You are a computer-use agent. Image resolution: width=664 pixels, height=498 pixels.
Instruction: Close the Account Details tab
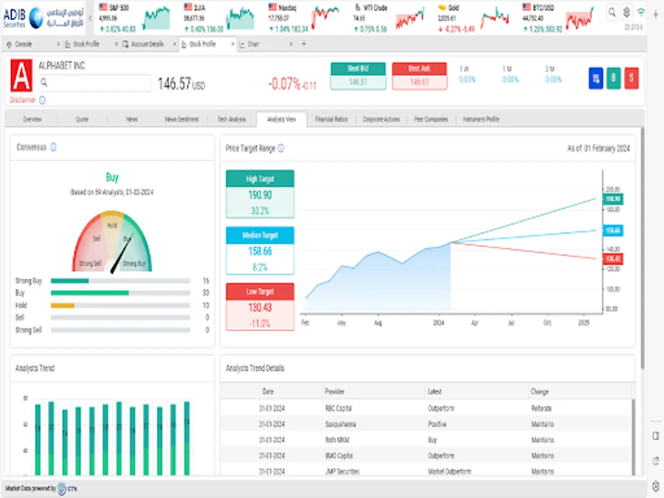click(174, 44)
